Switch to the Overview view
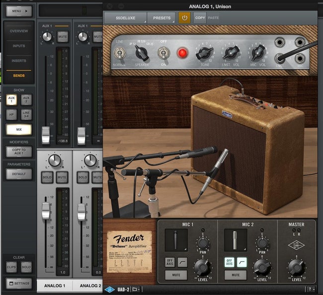Image resolution: width=323 pixels, height=295 pixels. 19,31
